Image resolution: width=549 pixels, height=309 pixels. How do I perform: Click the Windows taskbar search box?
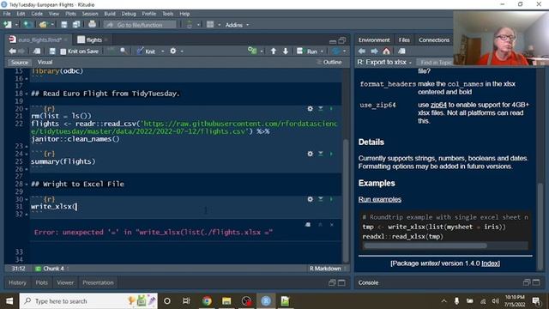click(88, 301)
